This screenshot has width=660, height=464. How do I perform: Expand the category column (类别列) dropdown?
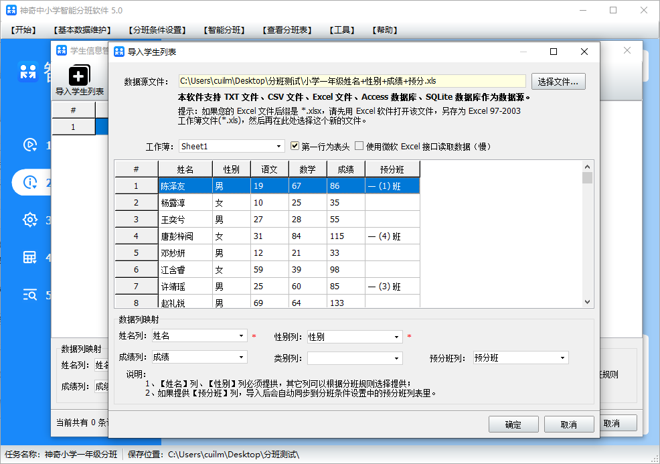[x=355, y=358]
